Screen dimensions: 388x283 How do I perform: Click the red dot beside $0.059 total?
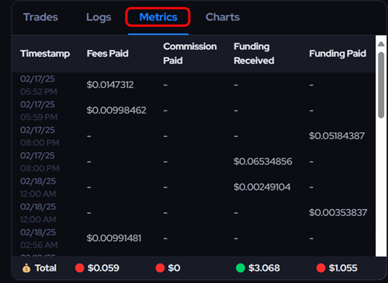pos(80,268)
